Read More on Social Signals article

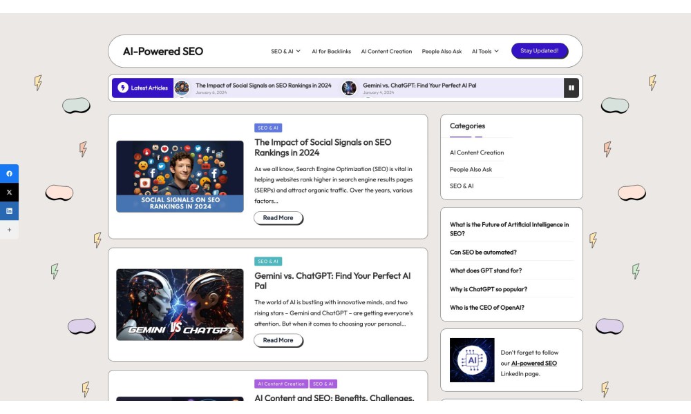[278, 218]
